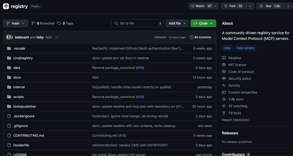293x156 pixels.
Task: Open the Readme link in About
Action: [235, 58]
